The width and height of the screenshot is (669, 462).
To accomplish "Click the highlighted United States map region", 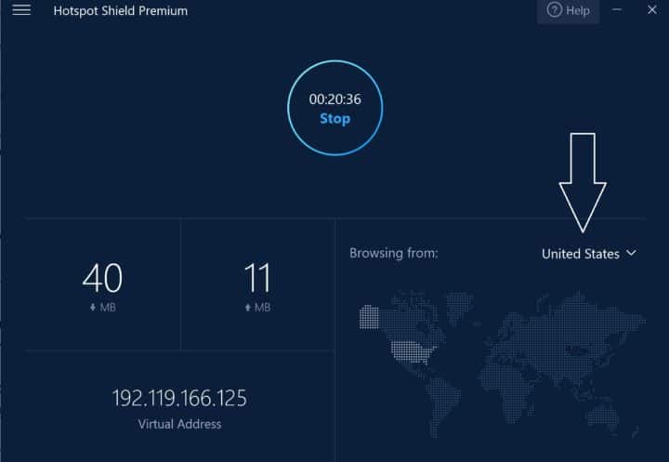I will [x=413, y=351].
